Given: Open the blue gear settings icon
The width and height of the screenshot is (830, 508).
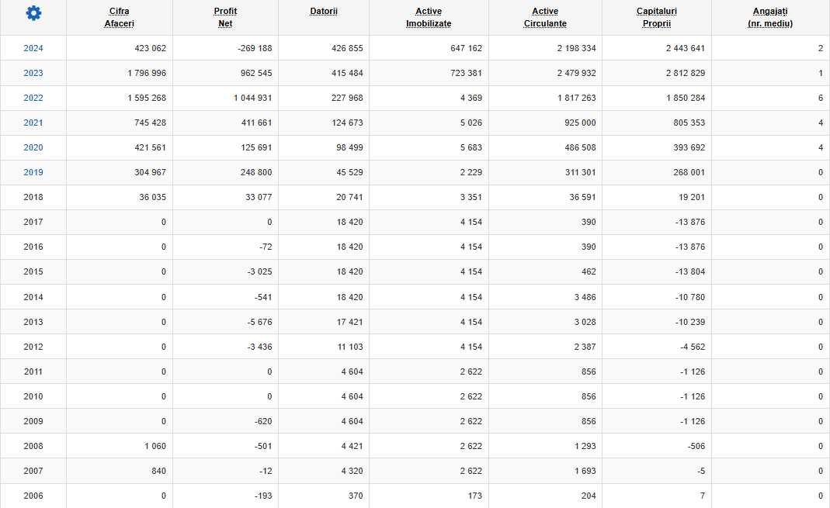Looking at the screenshot, I should [33, 13].
